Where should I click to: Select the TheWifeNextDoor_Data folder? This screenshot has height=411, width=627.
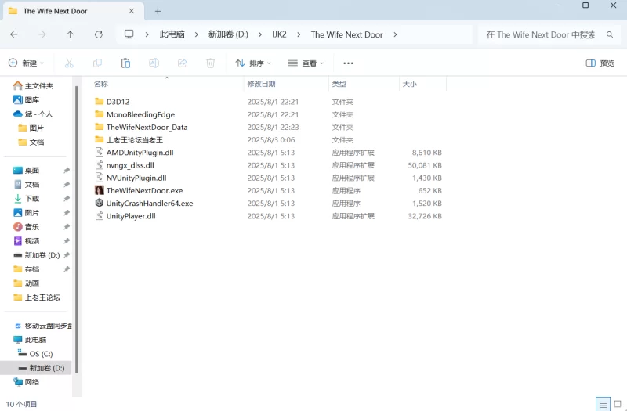pos(147,128)
